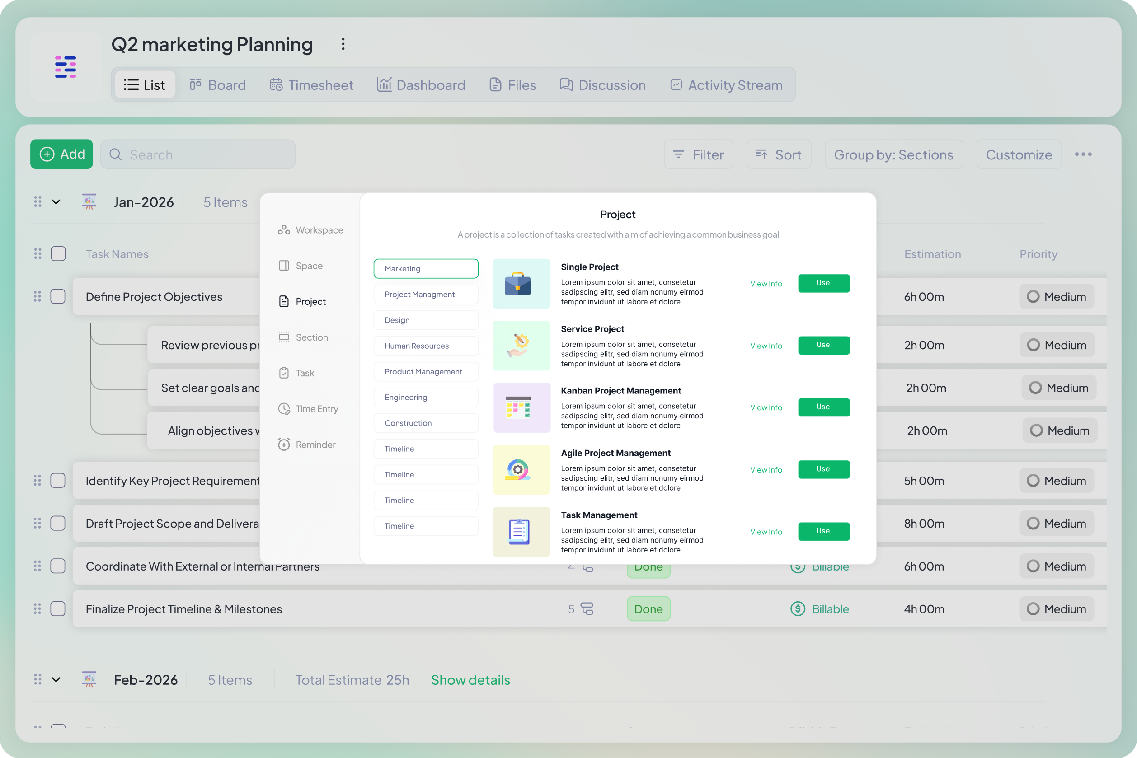Check the select-all Task Names checkbox

tap(58, 254)
